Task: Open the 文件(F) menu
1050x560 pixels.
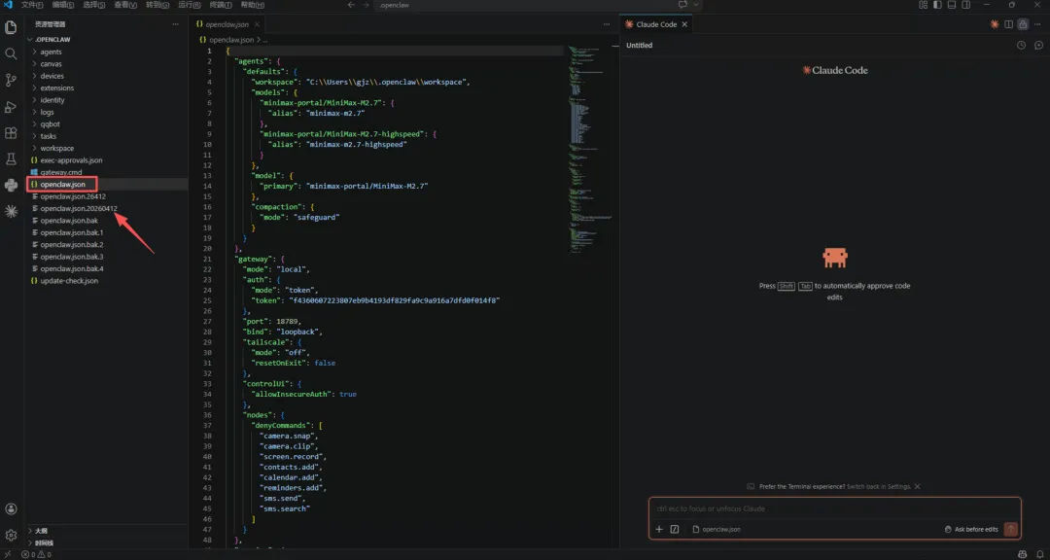Action: point(32,5)
